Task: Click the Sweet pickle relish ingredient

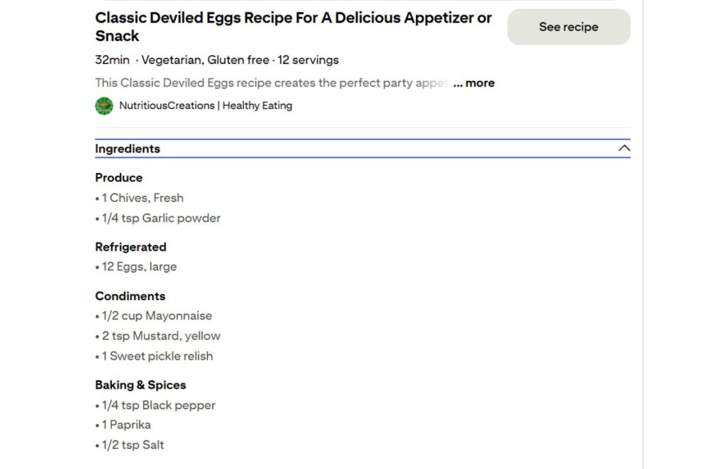Action: click(157, 356)
